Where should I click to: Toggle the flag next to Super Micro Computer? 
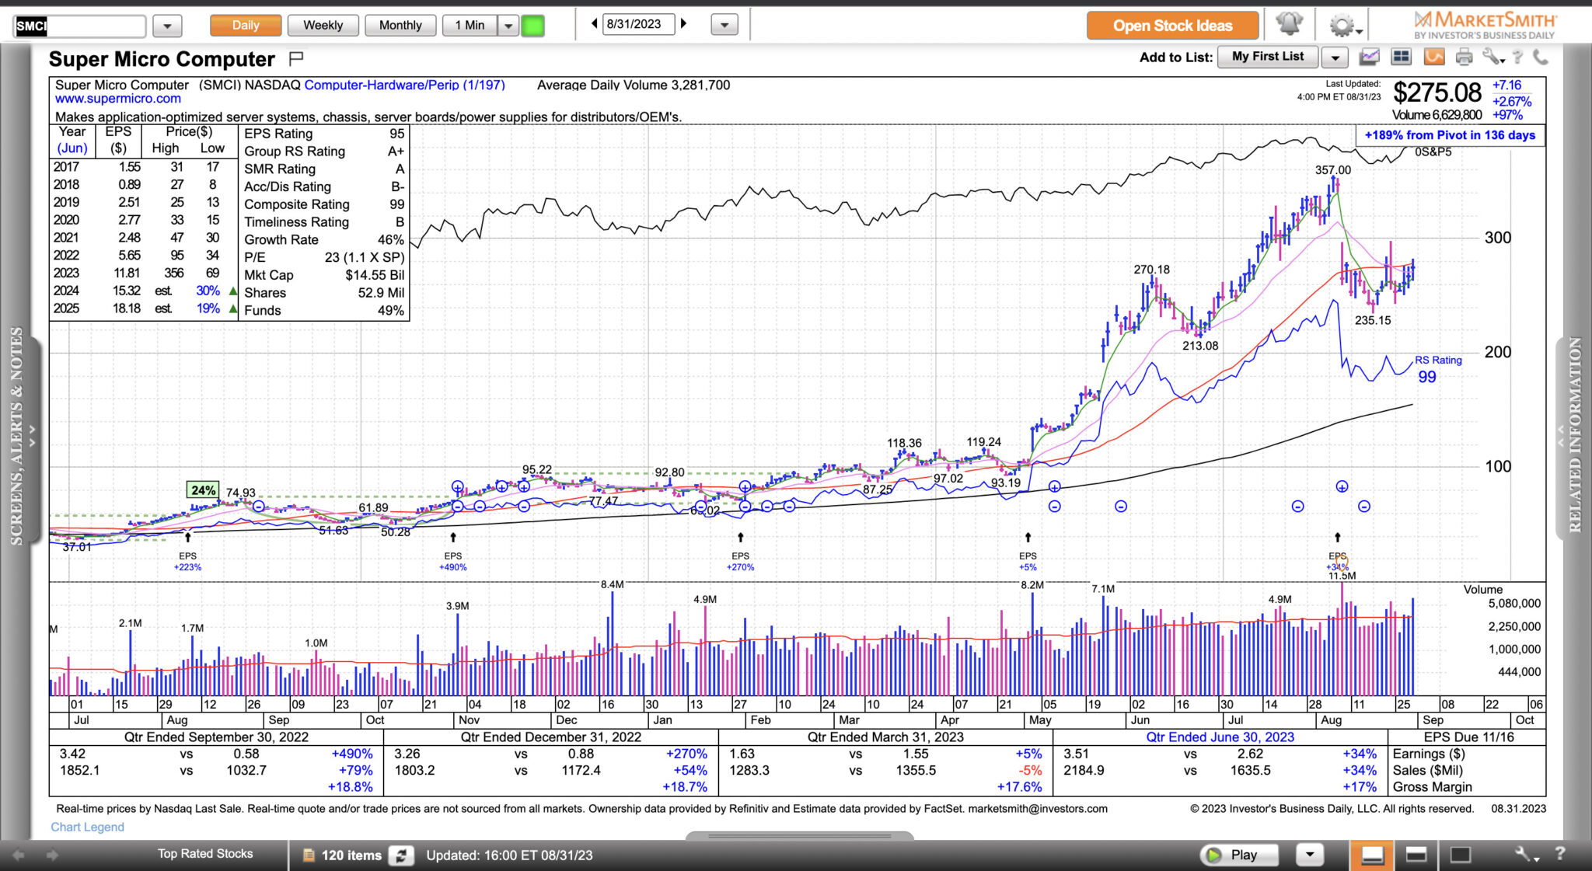[296, 58]
